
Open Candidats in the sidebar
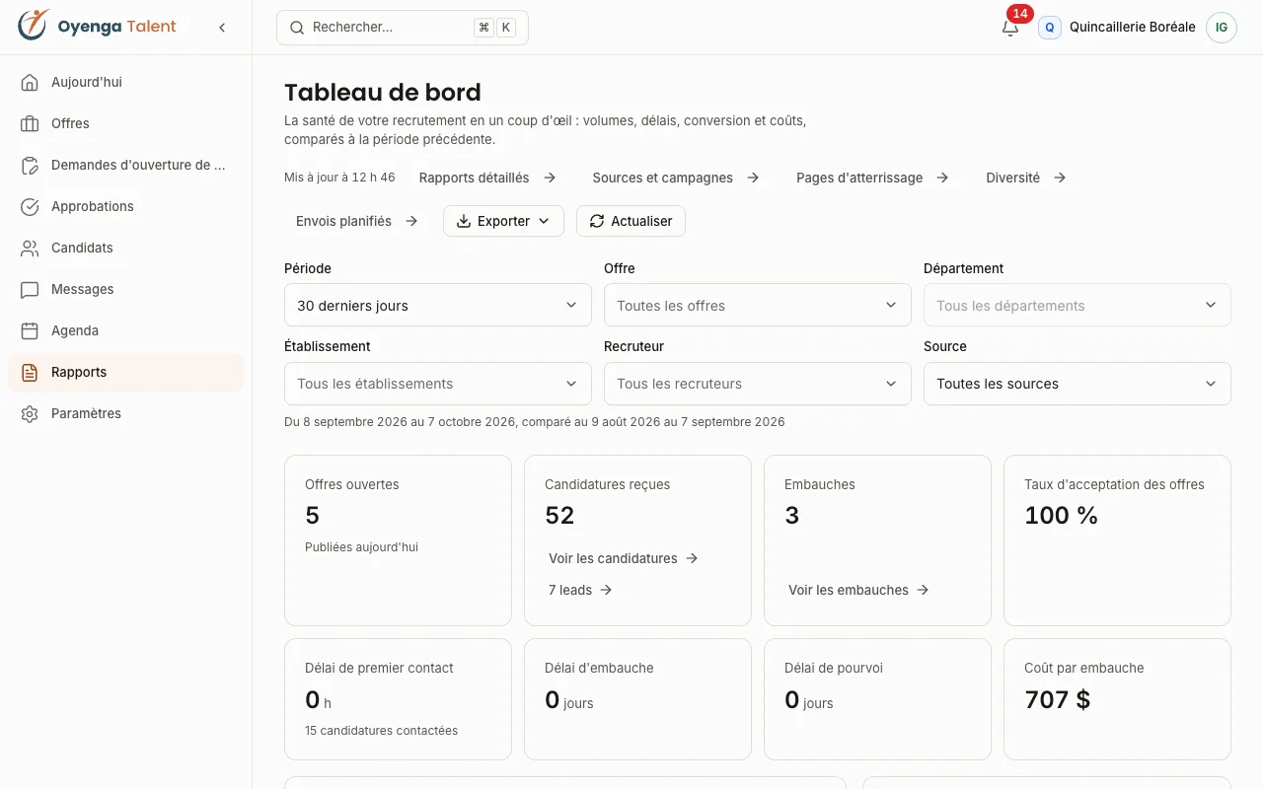[x=126, y=249]
